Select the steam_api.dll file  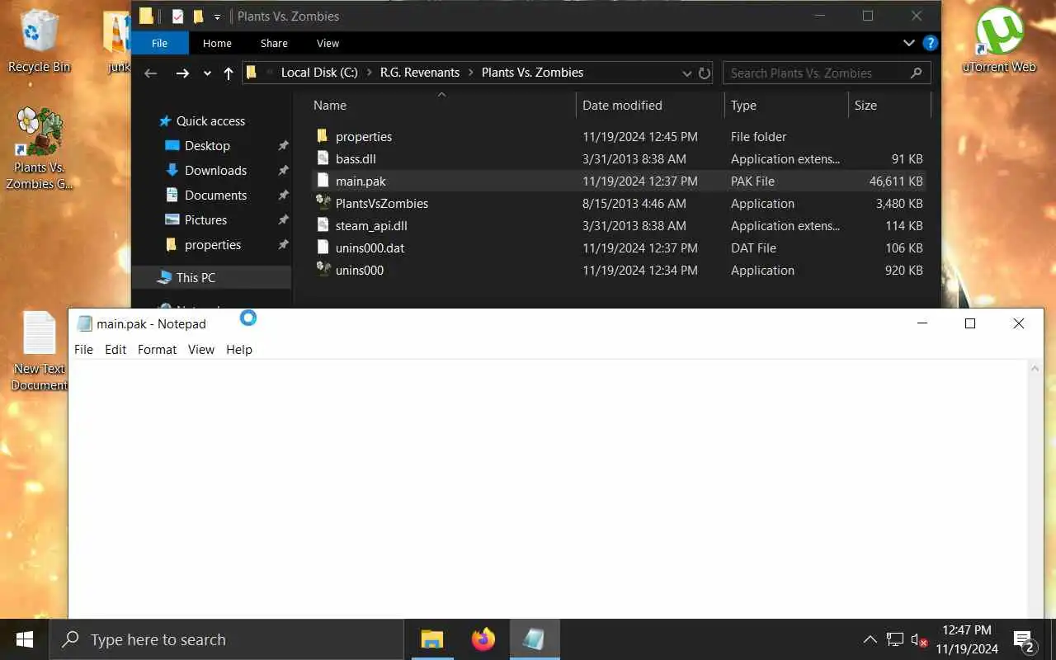pos(371,225)
